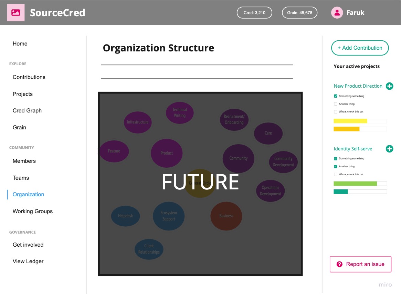Viewport: 401px width, 296px height.
Task: Click the pink SourceCred logo icon
Action: pos(15,12)
